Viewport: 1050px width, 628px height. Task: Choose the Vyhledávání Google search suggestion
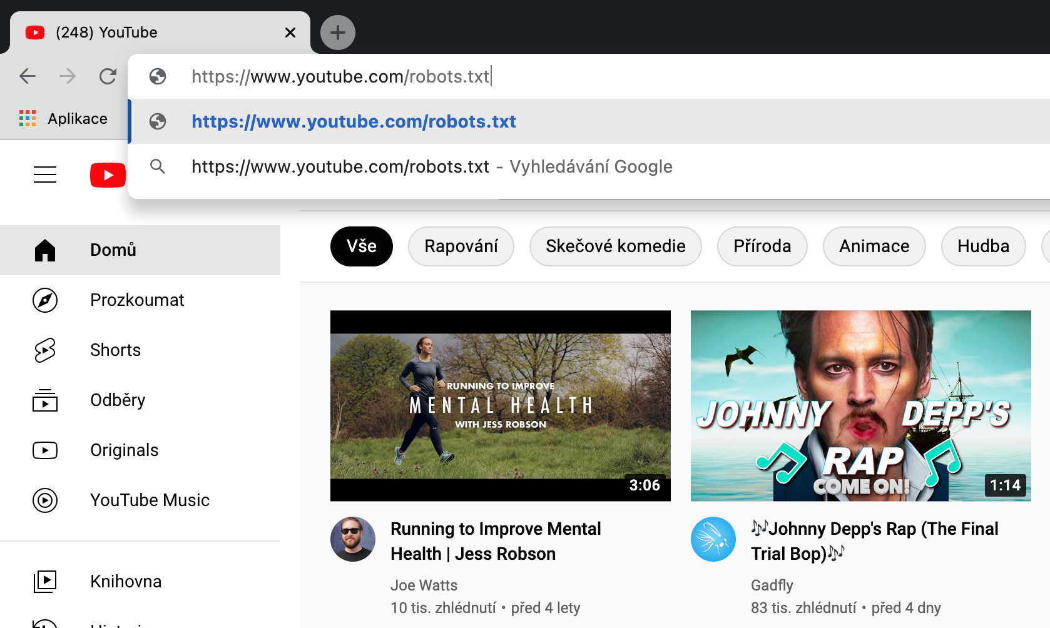coord(589,166)
